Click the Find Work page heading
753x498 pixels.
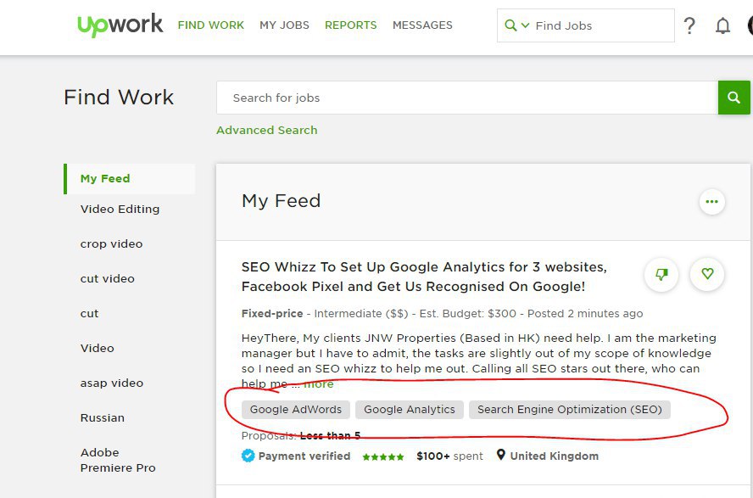point(119,97)
